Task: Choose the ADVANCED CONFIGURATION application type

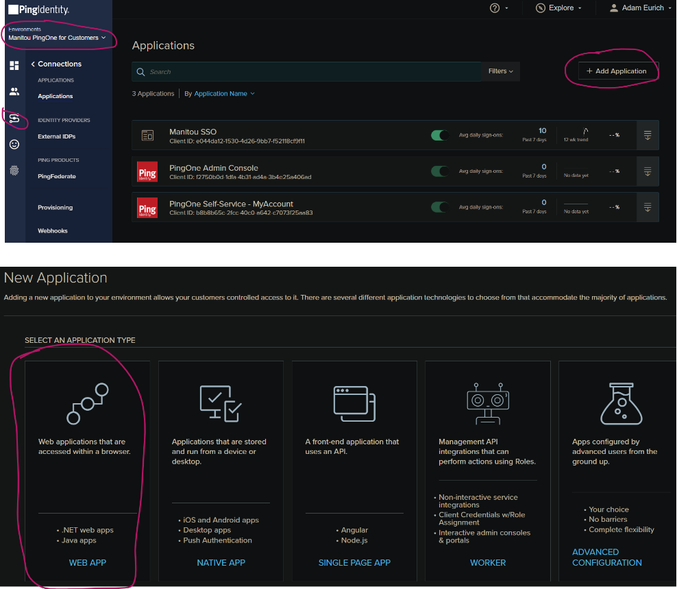Action: [x=607, y=557]
